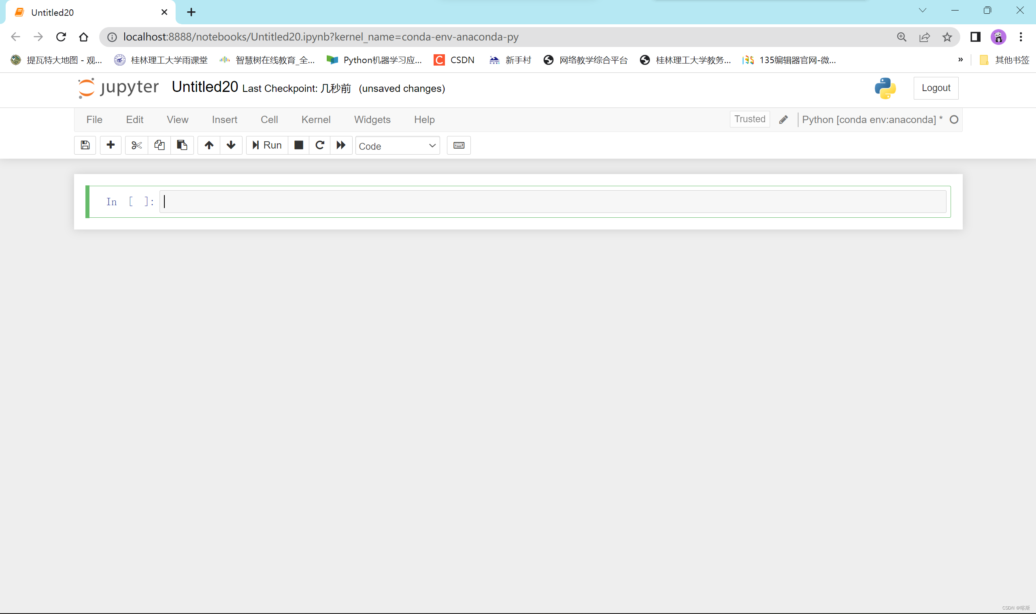Image resolution: width=1036 pixels, height=614 pixels.
Task: Open the Kernel menu
Action: [316, 119]
